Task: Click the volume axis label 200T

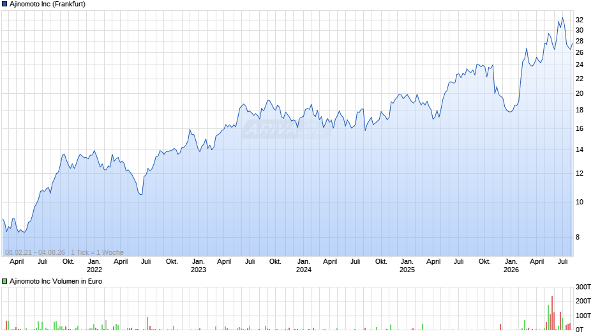Action: point(583,301)
